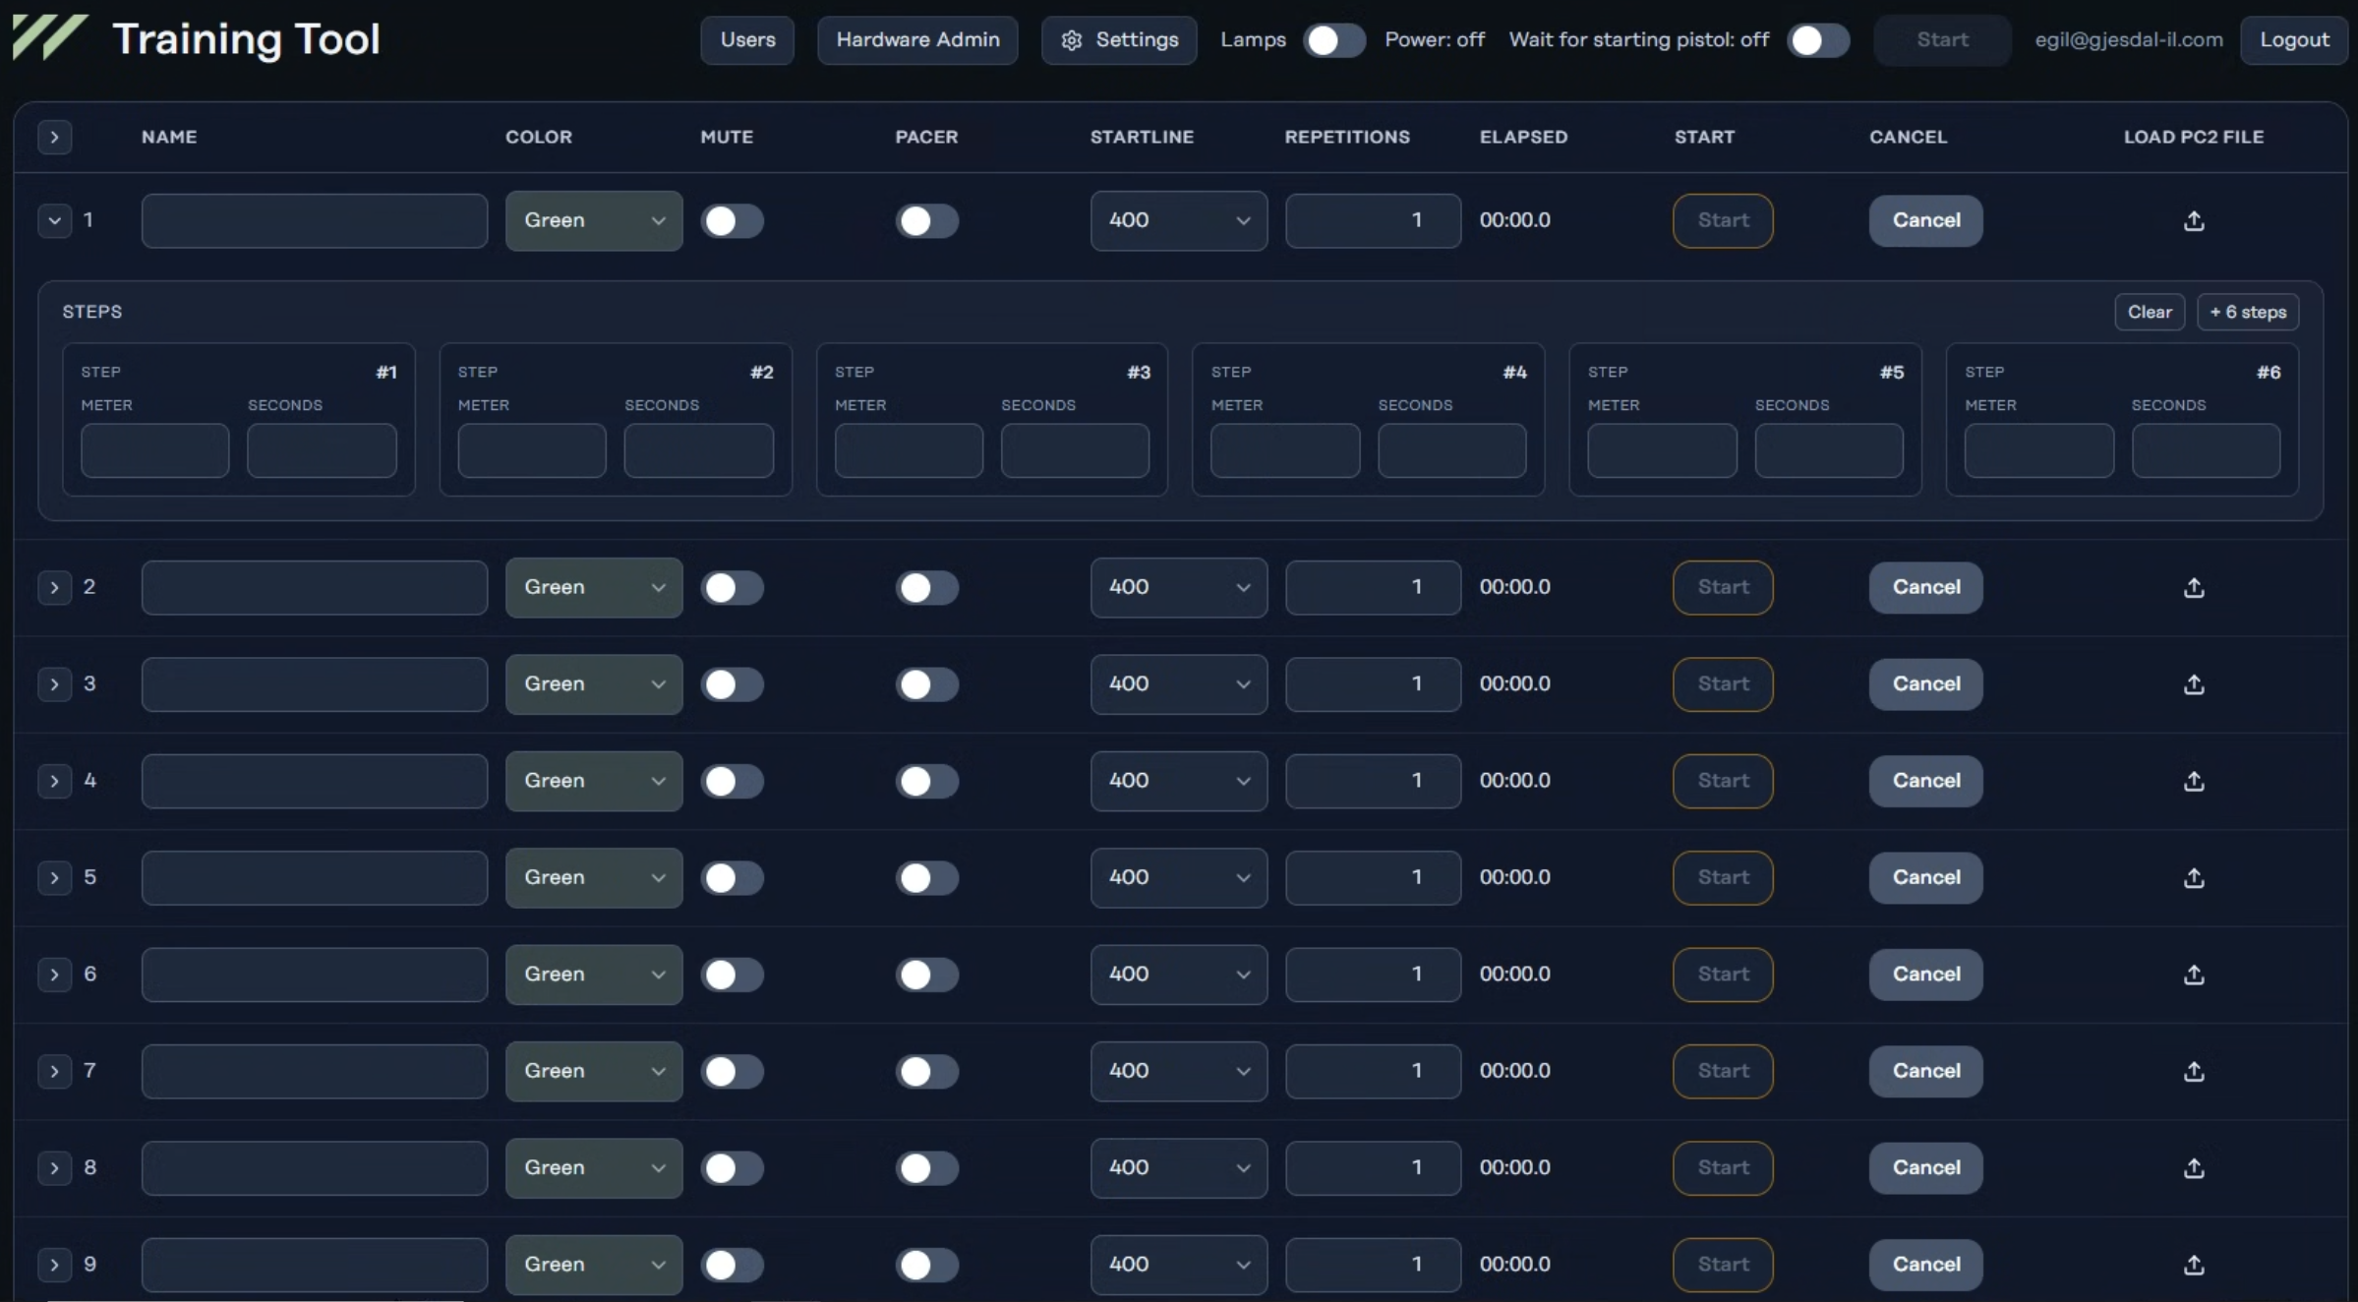Collapse row 1 steps section

(x=55, y=220)
